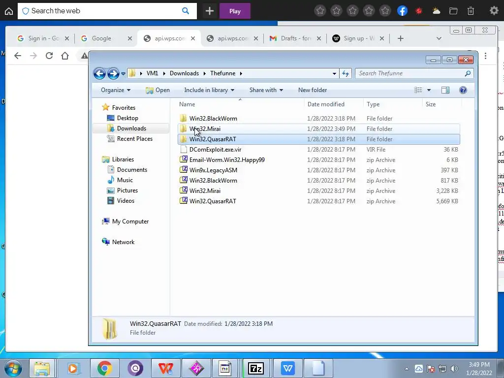
Task: Toggle the preview pane icon
Action: pos(445,90)
